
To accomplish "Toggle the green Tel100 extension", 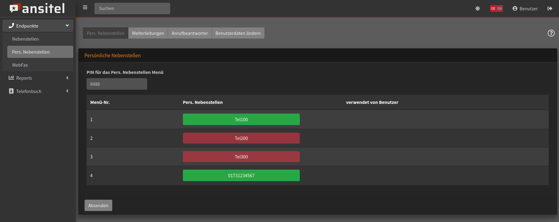I will [241, 119].
